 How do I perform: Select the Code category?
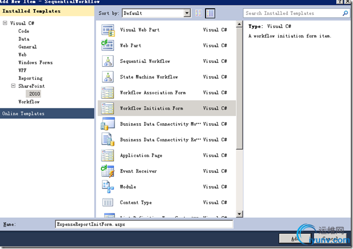click(x=24, y=31)
